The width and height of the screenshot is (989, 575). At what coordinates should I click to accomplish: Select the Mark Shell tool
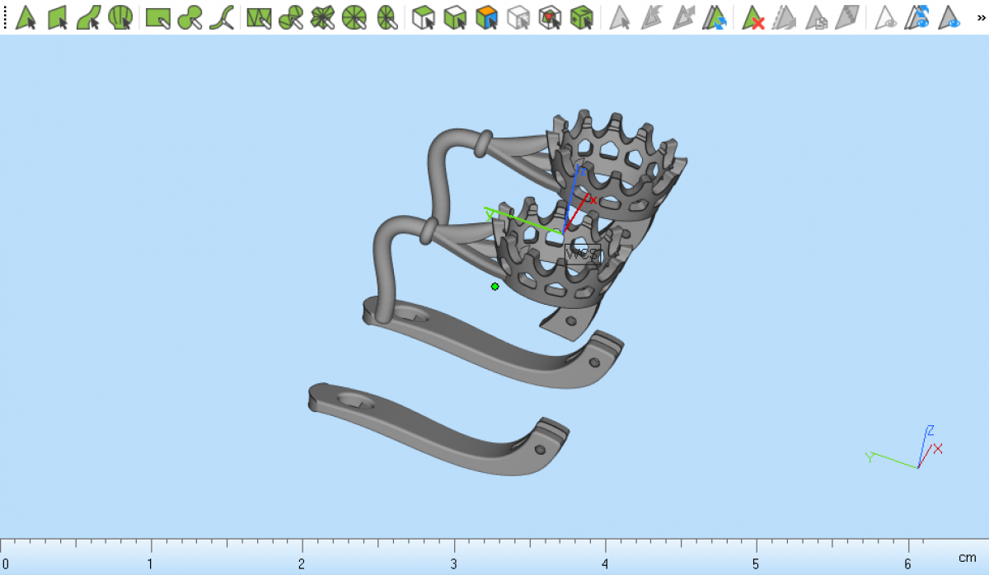[x=120, y=17]
